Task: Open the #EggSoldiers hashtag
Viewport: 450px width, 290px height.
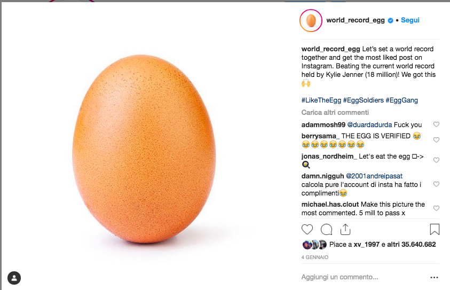Action: (x=365, y=100)
